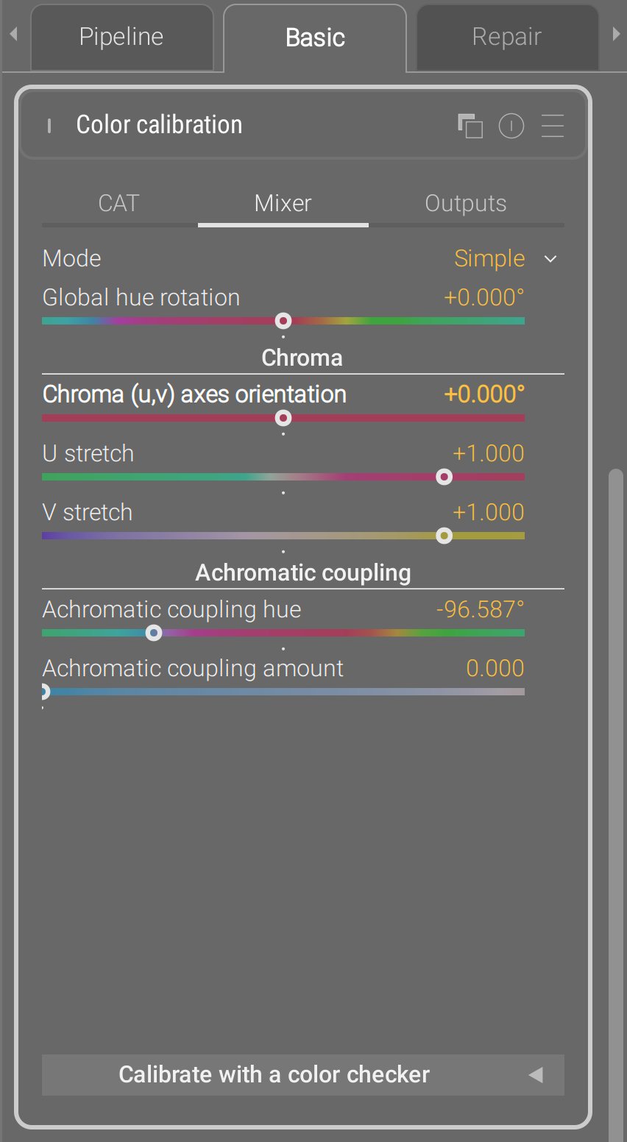Select the Mixer tab
The image size is (627, 1142).
point(283,204)
